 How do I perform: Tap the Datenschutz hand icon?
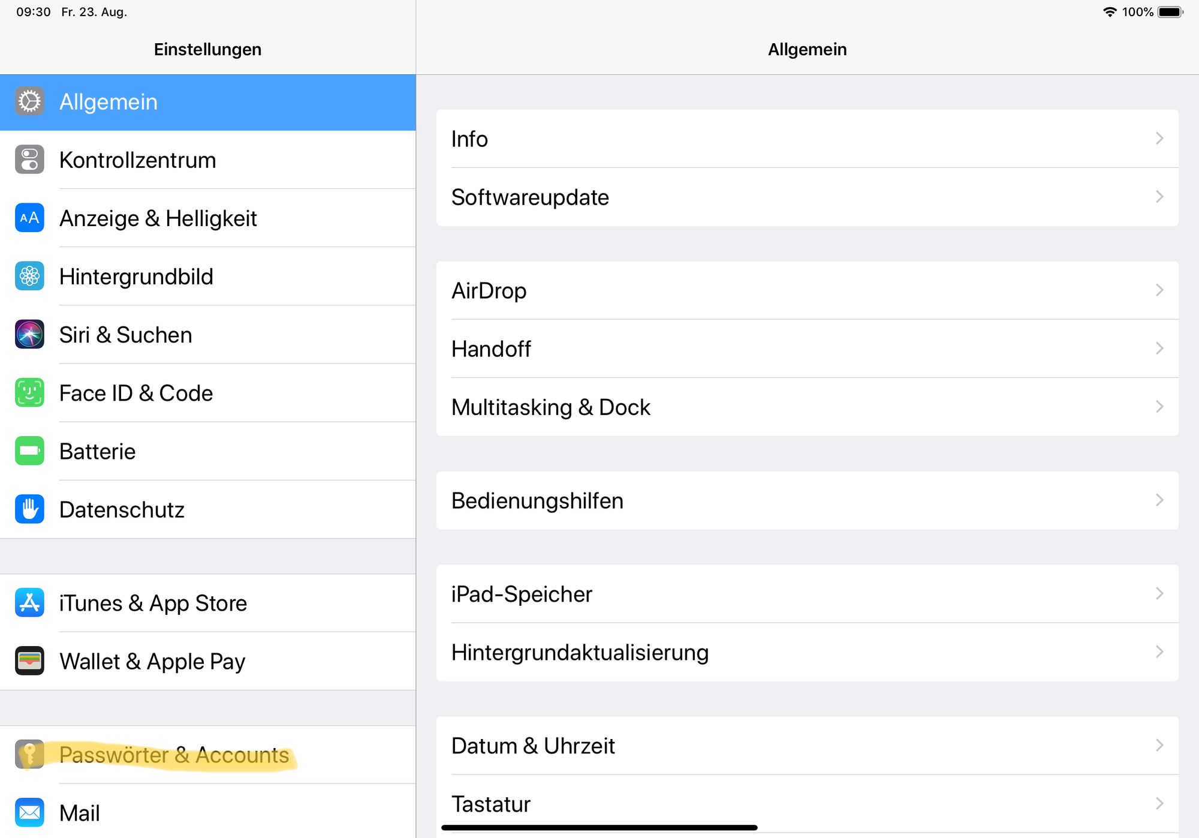tap(29, 509)
